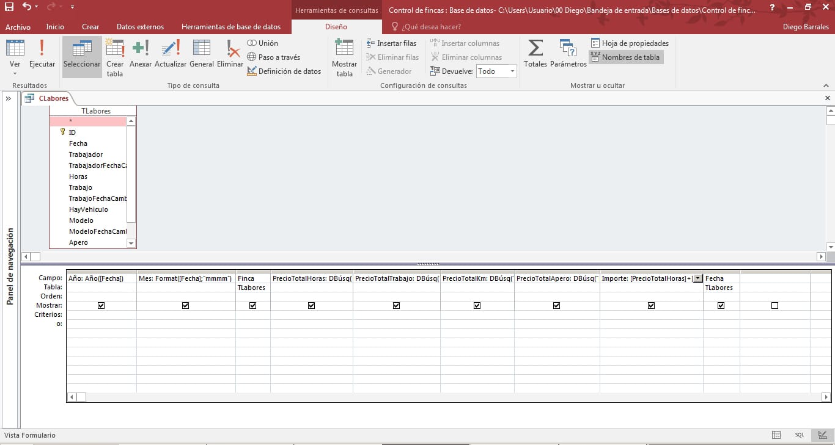Click the Undo arrow icon
This screenshot has width=835, height=445.
(27, 7)
